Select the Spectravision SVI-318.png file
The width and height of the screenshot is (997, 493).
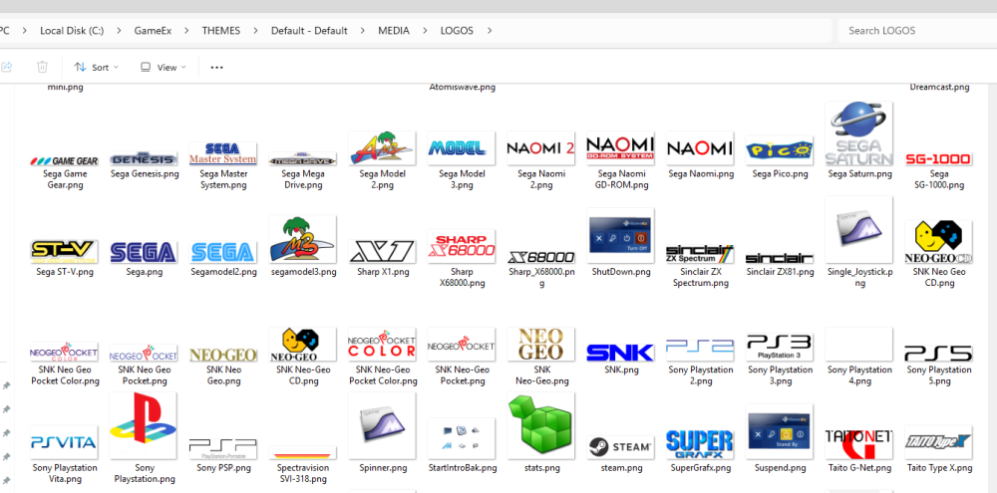(303, 453)
